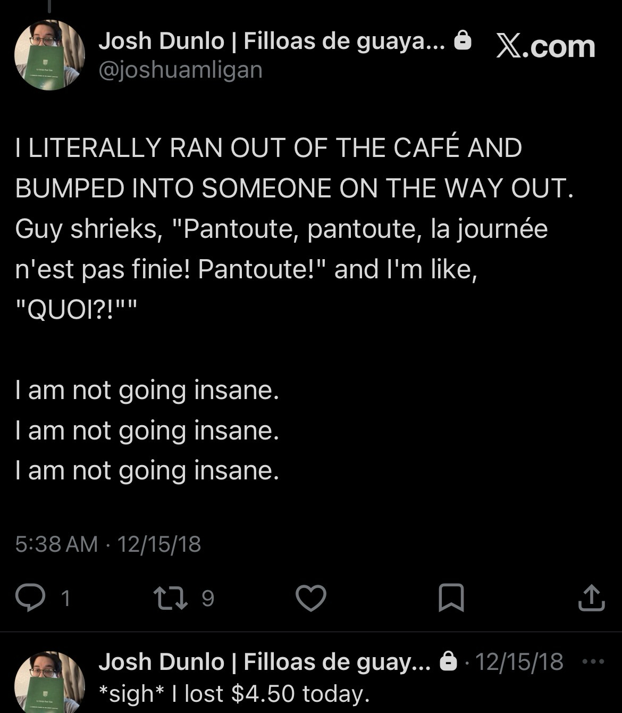Tap the padlock icon beside main author name
This screenshot has width=622, height=713.
pyautogui.click(x=464, y=41)
